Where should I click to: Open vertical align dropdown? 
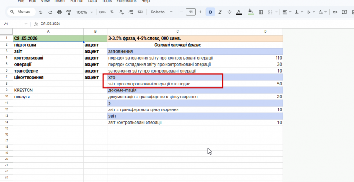[299, 12]
